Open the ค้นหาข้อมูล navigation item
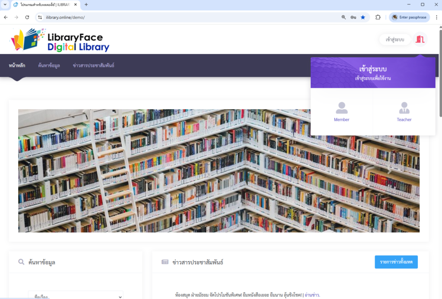Screen dimensions: 442x299 [49, 66]
